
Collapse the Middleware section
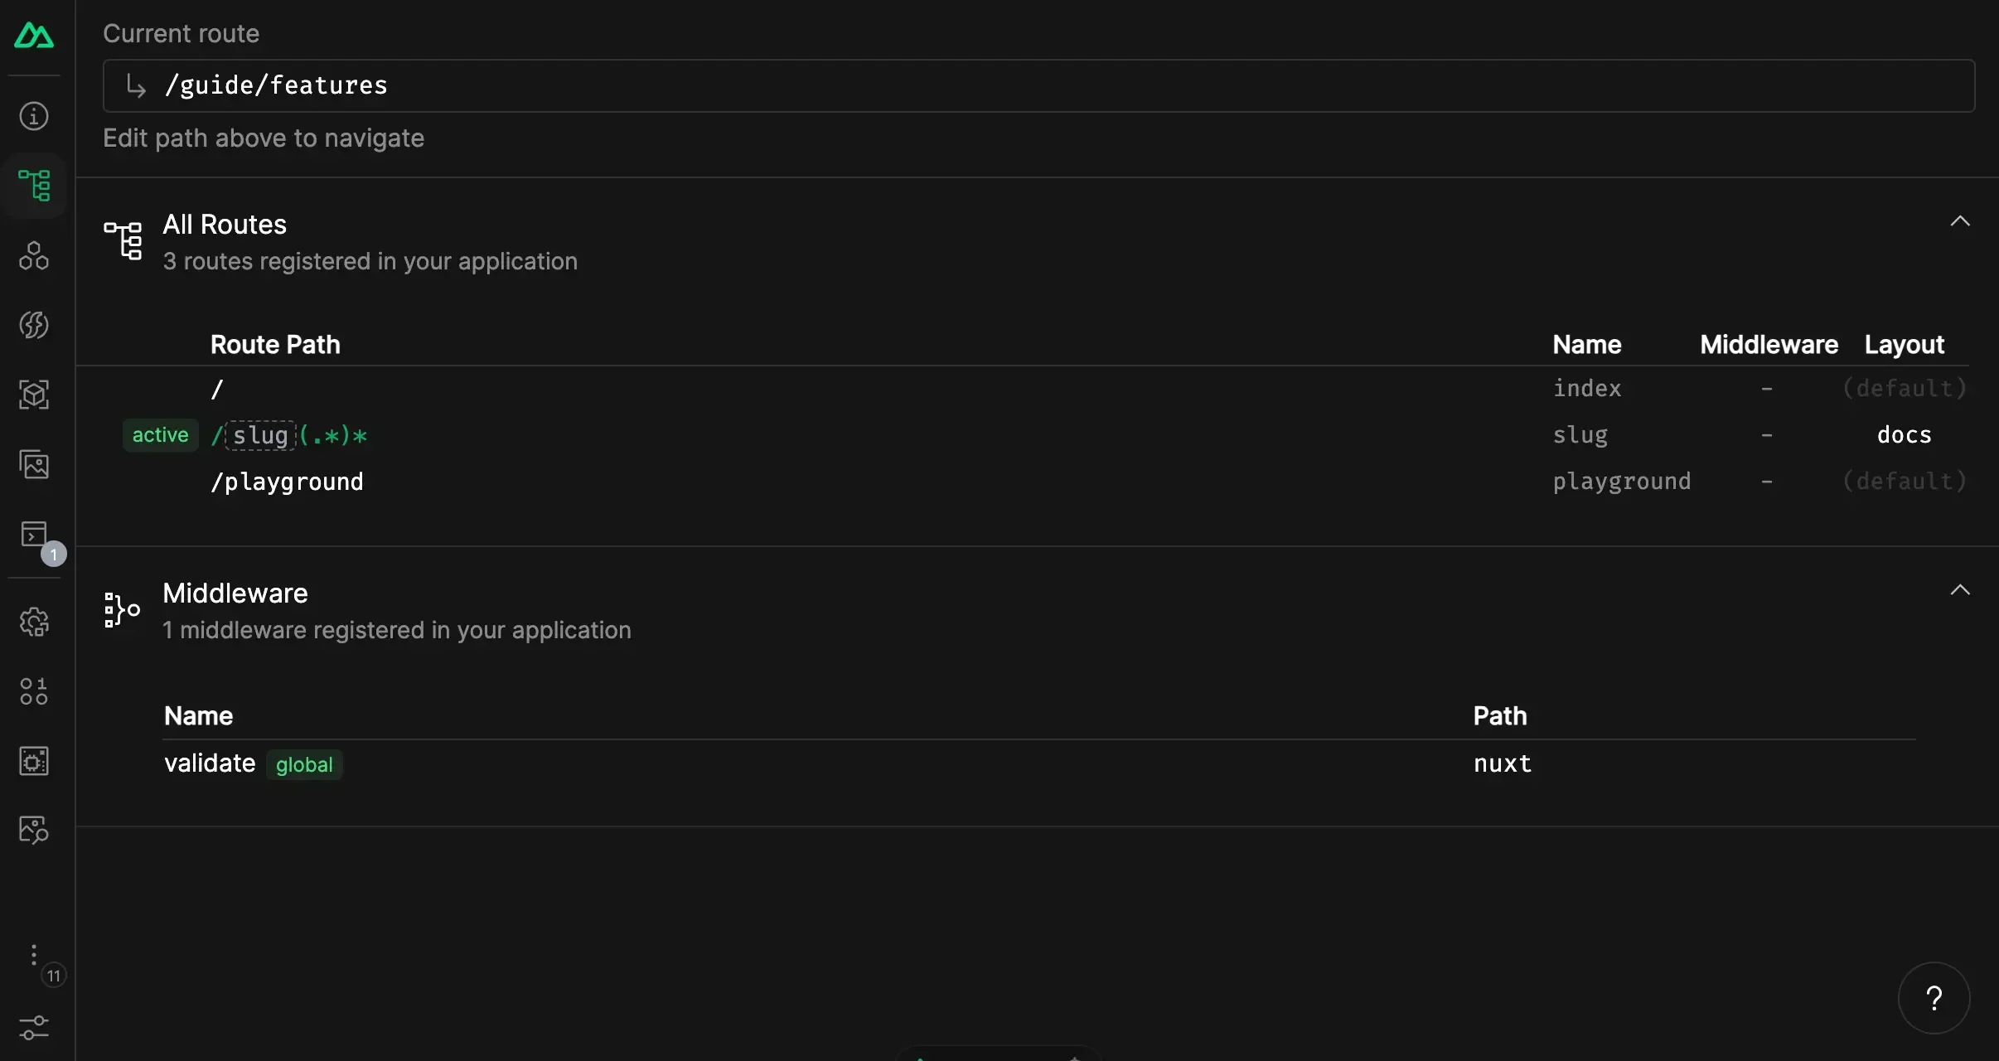pyautogui.click(x=1959, y=590)
